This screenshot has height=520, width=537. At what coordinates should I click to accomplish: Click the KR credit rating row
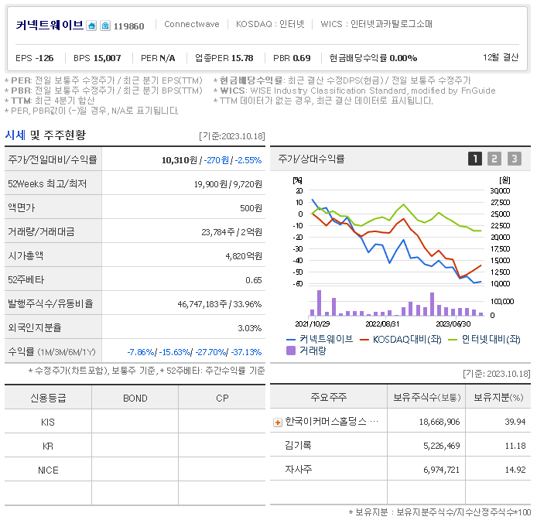click(x=135, y=446)
